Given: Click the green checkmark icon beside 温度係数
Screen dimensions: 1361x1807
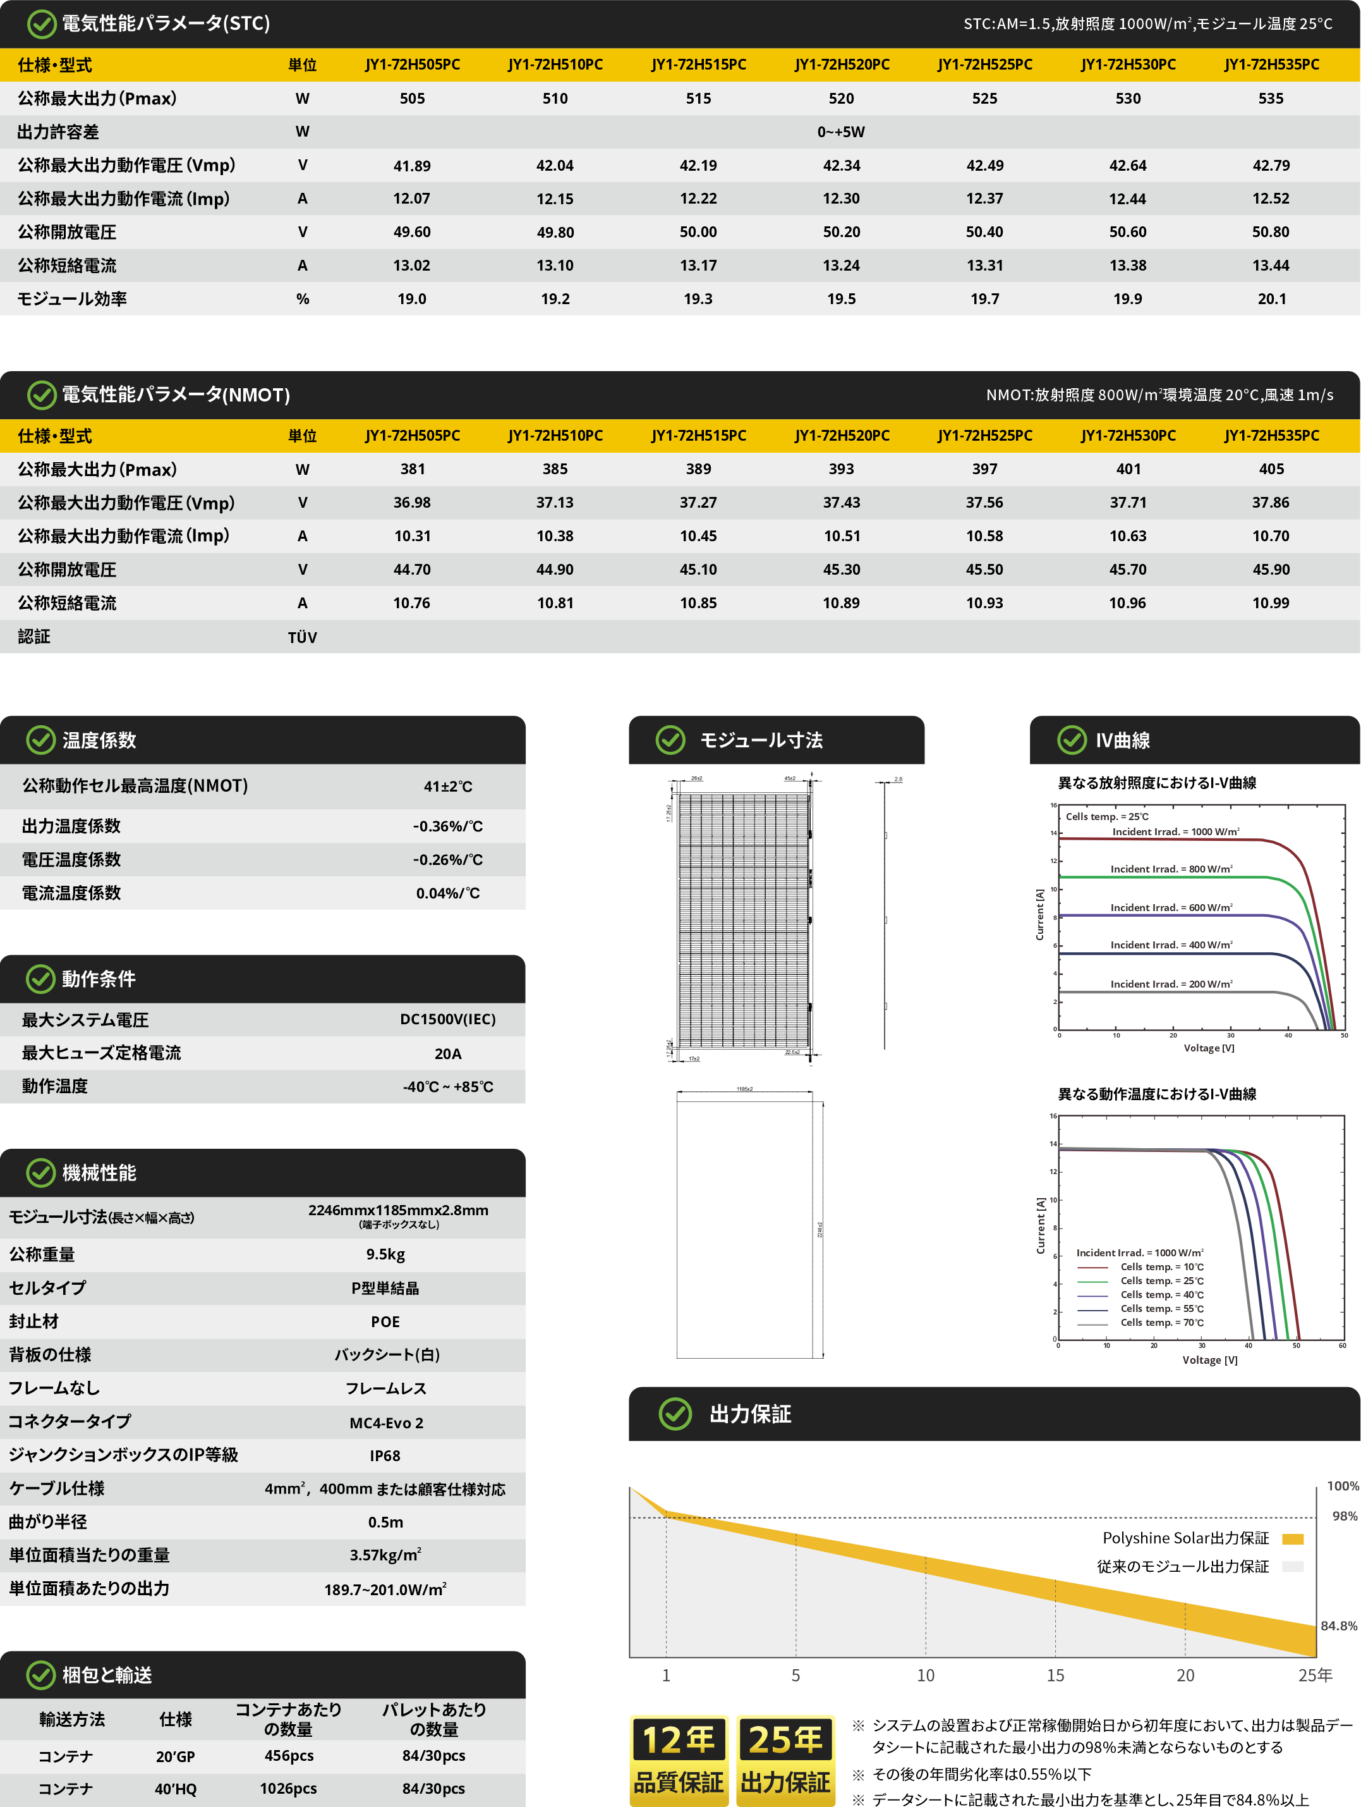Looking at the screenshot, I should pos(42,740).
